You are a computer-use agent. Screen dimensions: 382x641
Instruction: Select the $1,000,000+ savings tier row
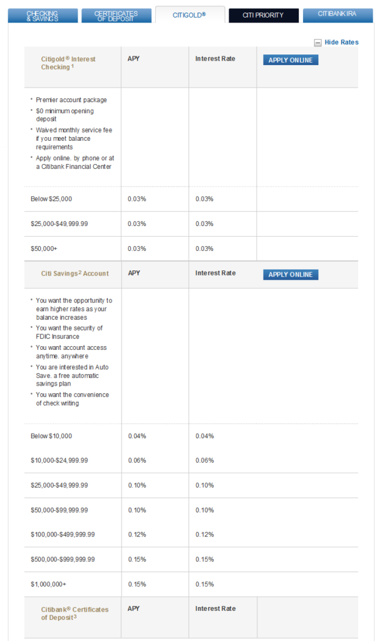coord(48,584)
